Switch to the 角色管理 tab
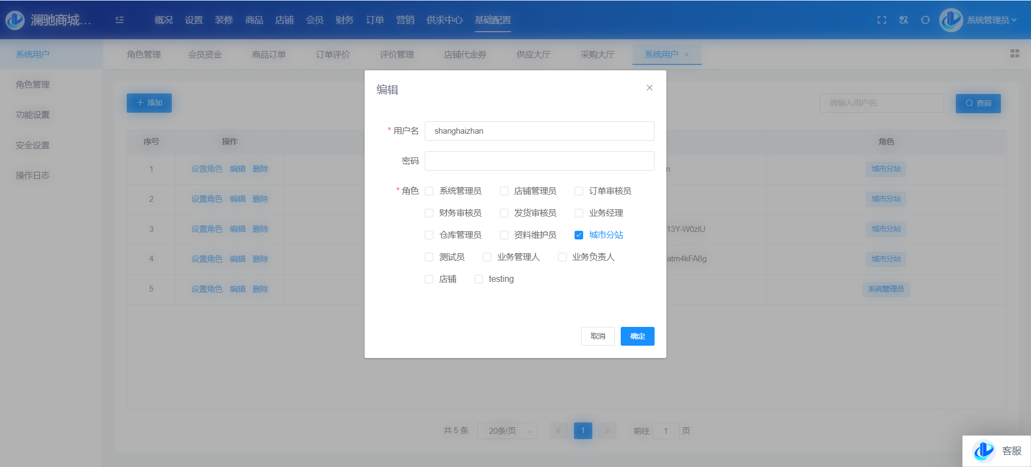The width and height of the screenshot is (1031, 467). (143, 55)
